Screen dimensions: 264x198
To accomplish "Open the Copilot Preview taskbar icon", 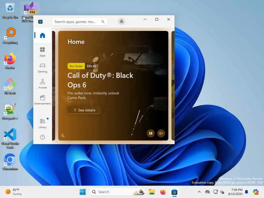I will 256,192.
